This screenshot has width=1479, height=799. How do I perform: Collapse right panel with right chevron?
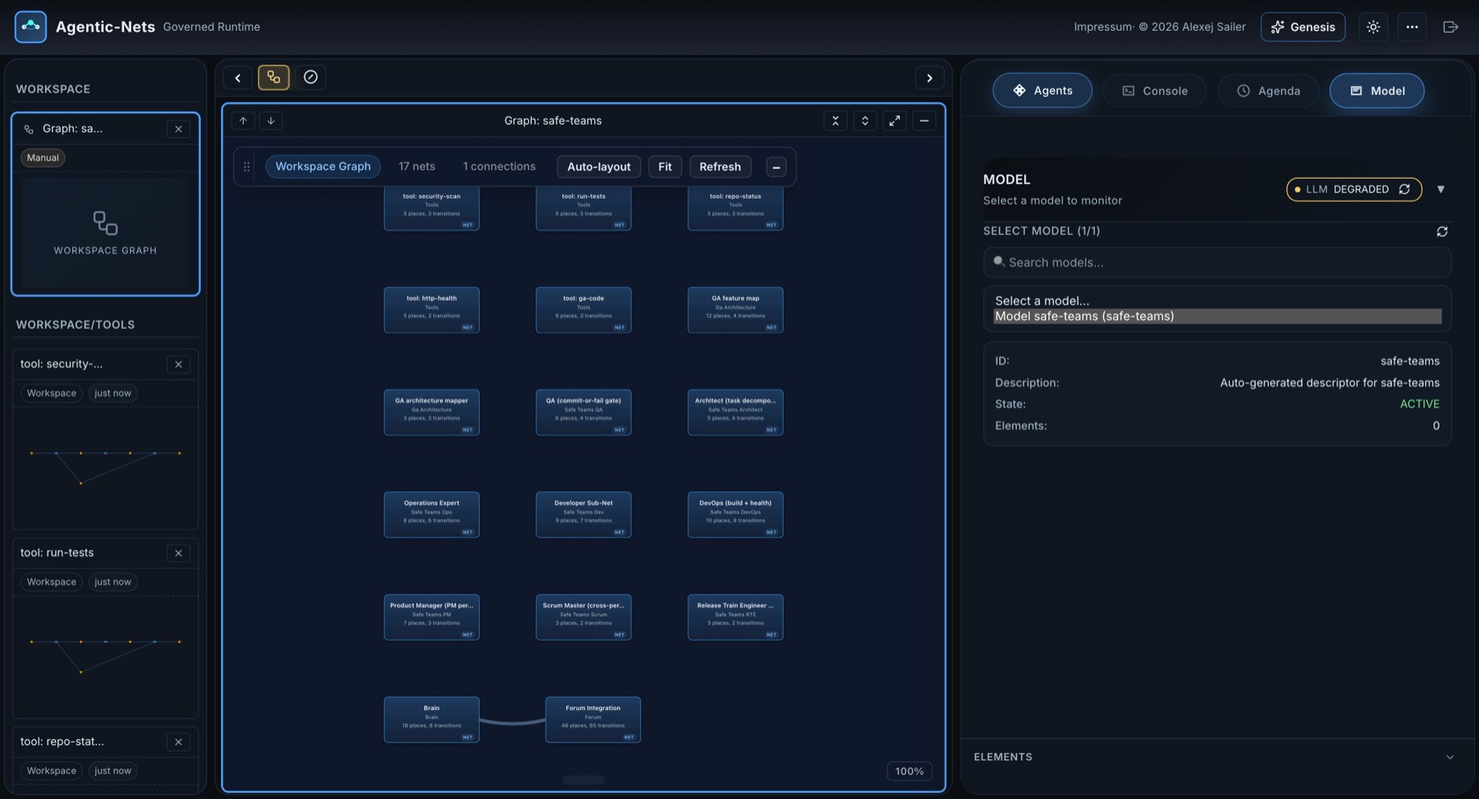pyautogui.click(x=930, y=77)
